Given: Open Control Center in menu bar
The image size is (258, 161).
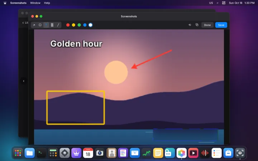Looking at the screenshot, I should (x=224, y=3).
